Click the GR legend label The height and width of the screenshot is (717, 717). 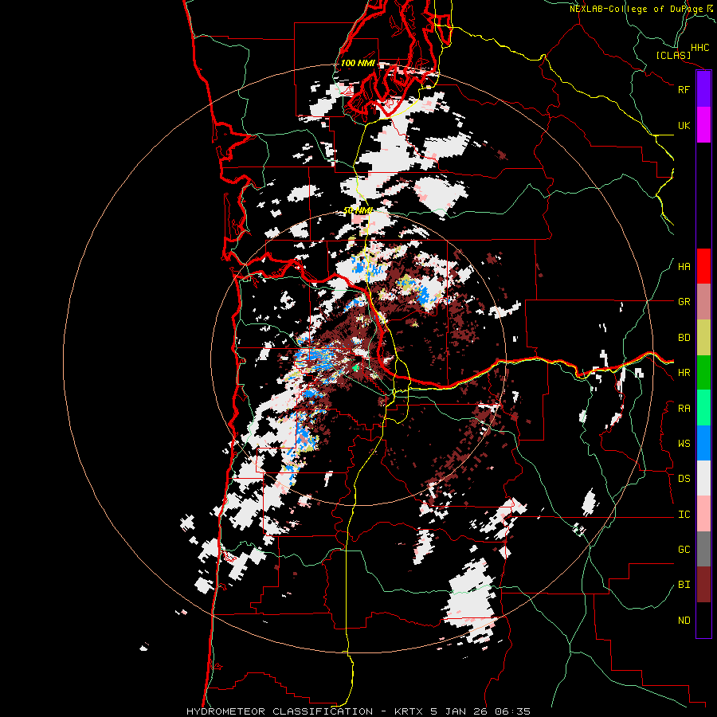tap(684, 302)
